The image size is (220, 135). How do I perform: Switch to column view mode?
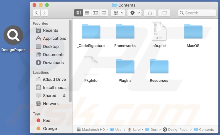[x=96, y=13]
